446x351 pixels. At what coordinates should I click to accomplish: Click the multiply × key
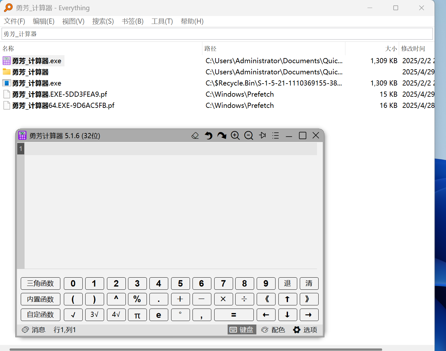[x=223, y=299]
